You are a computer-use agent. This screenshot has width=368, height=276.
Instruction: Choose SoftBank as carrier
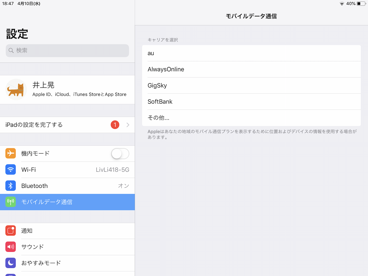251,101
